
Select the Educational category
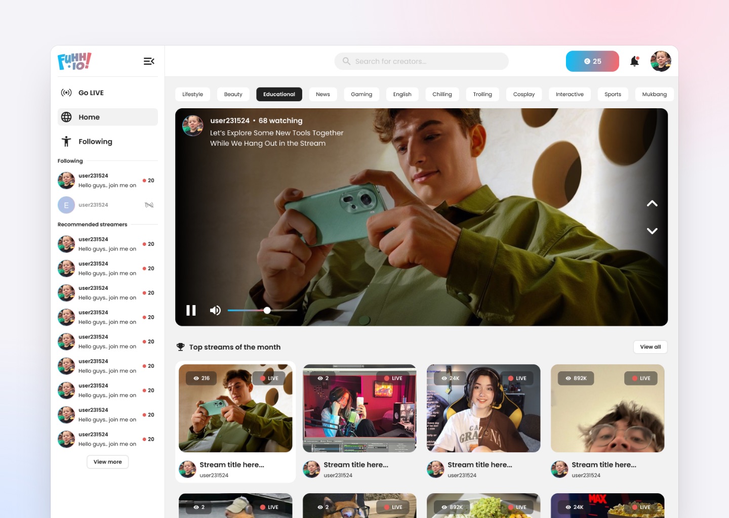point(279,94)
